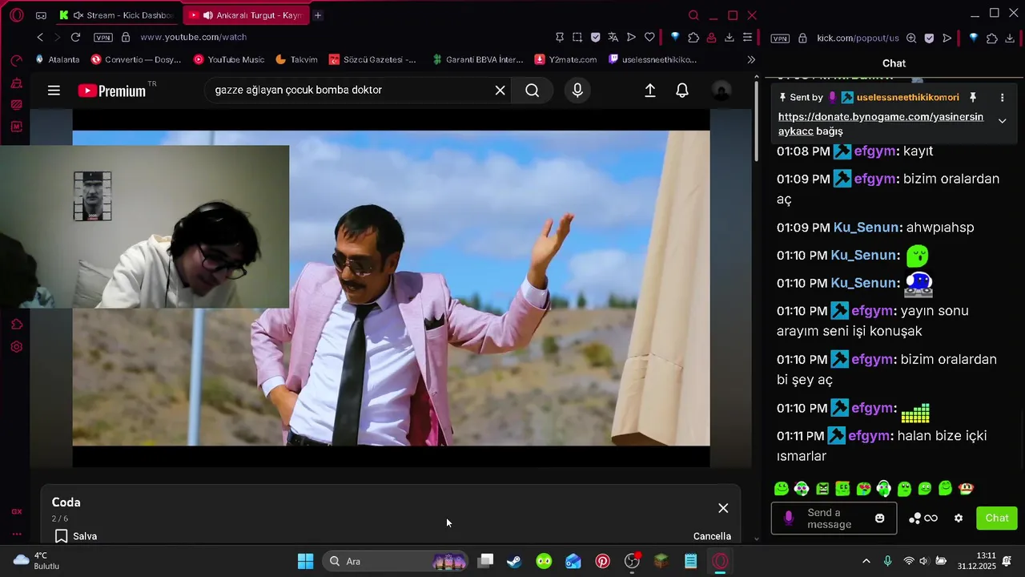Open the zoom magnifier in the Kick address bar
The width and height of the screenshot is (1025, 577).
tap(910, 38)
